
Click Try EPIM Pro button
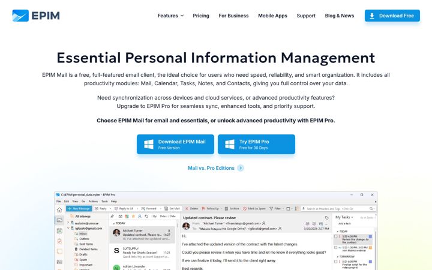[256, 145]
